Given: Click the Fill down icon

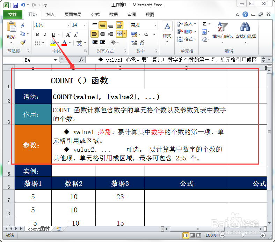Looking at the screenshot, I should pos(204,32).
